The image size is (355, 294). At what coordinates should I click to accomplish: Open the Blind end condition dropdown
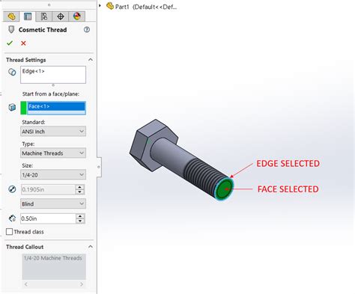[53, 203]
